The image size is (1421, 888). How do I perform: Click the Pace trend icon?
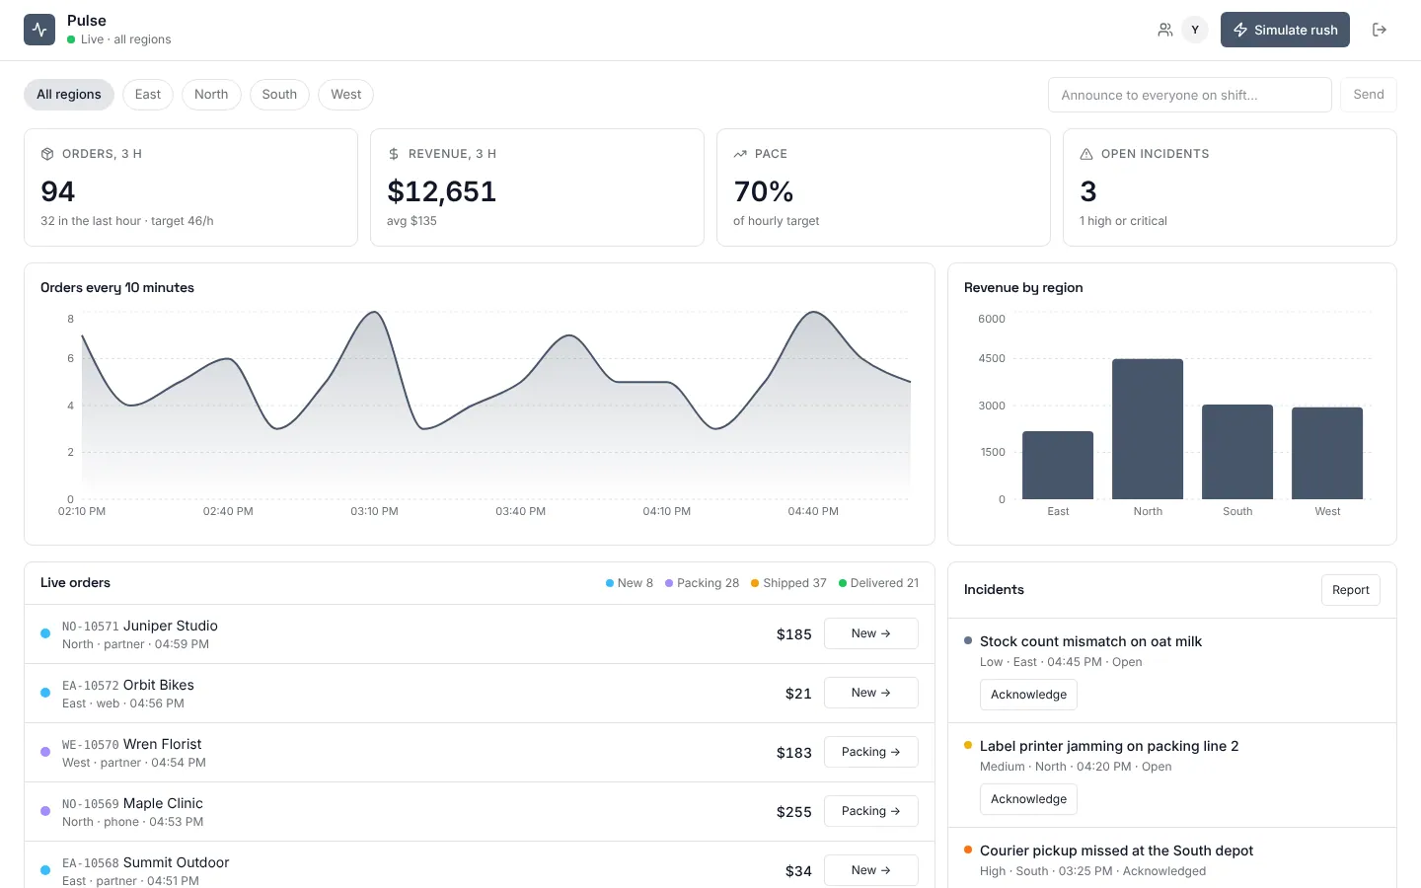click(x=740, y=154)
